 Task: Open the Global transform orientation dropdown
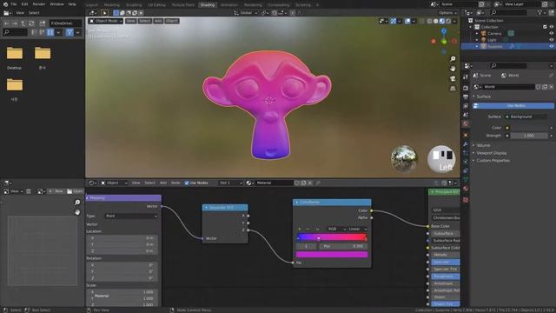click(x=246, y=13)
